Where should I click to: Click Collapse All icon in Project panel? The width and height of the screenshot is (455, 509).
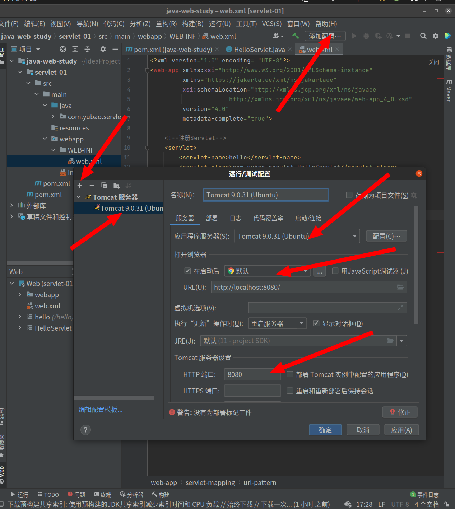pyautogui.click(x=87, y=49)
